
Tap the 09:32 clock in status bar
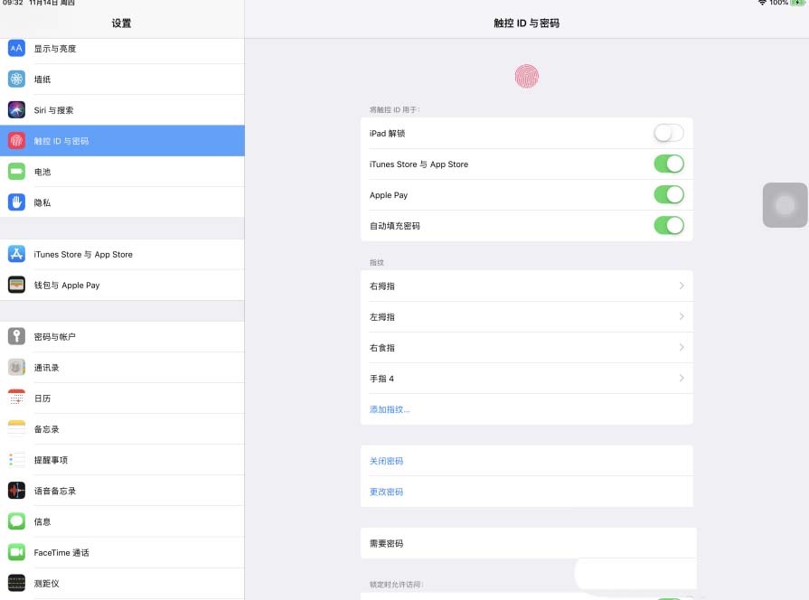[13, 3]
